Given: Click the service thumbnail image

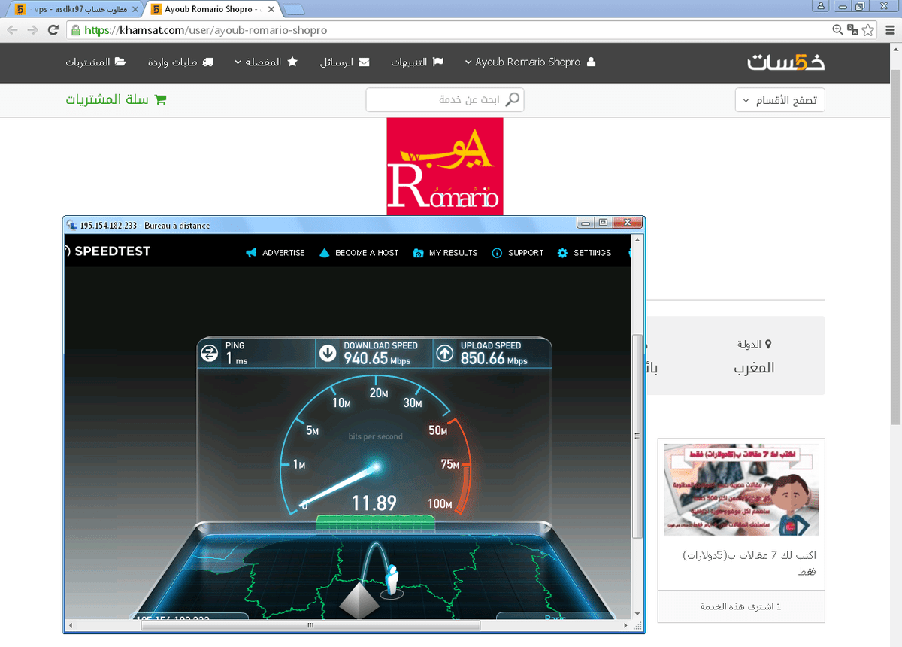Looking at the screenshot, I should coord(741,489).
